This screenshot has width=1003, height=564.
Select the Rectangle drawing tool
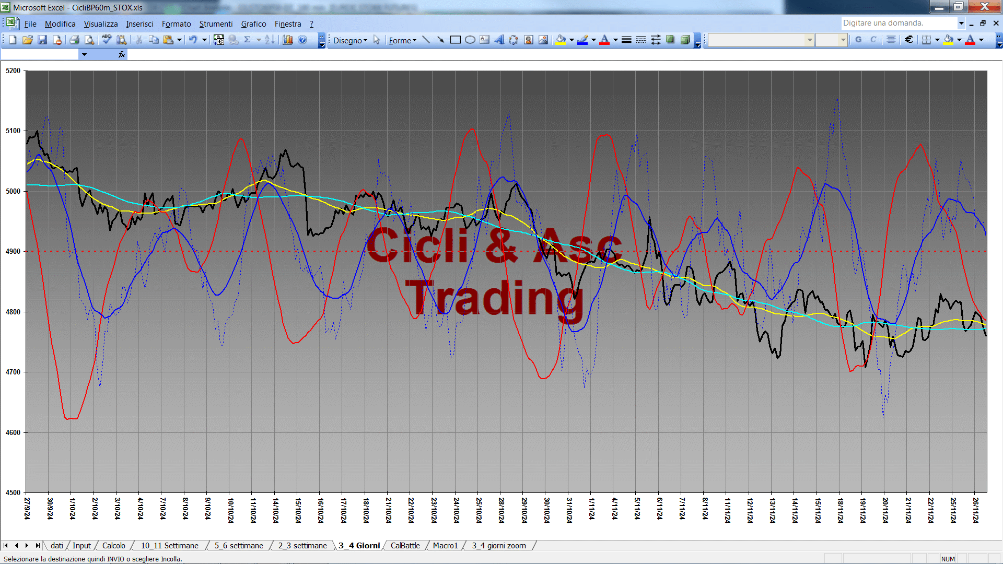(456, 40)
